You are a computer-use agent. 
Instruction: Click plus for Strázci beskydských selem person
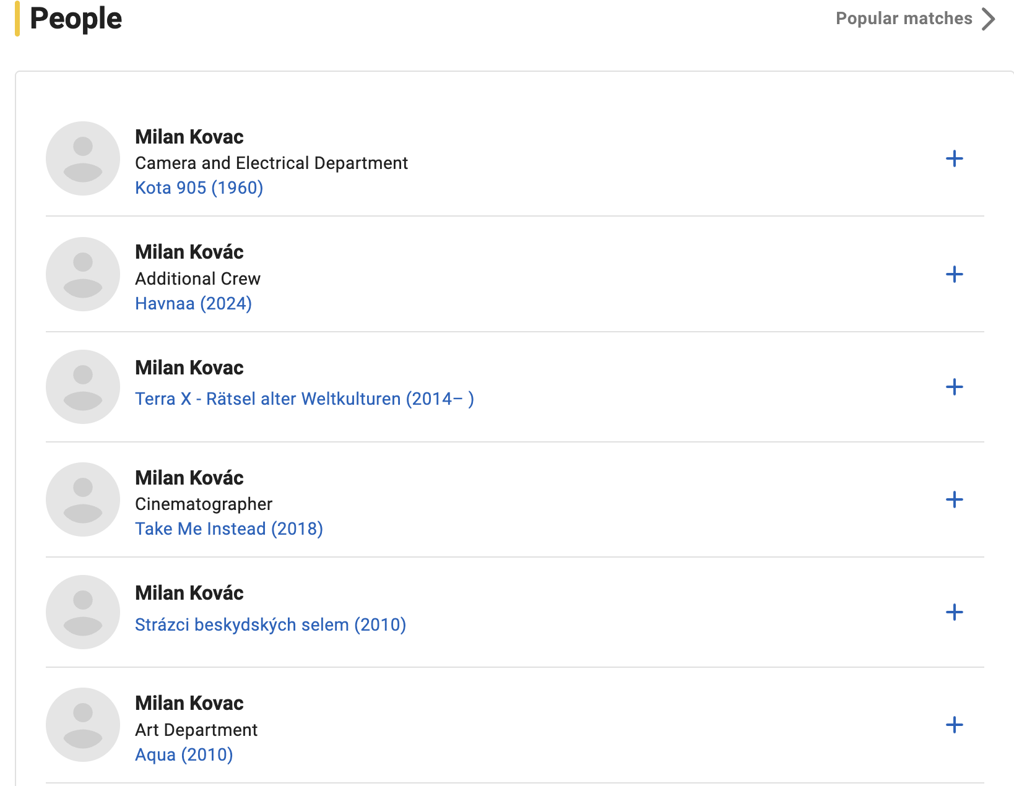coord(954,612)
